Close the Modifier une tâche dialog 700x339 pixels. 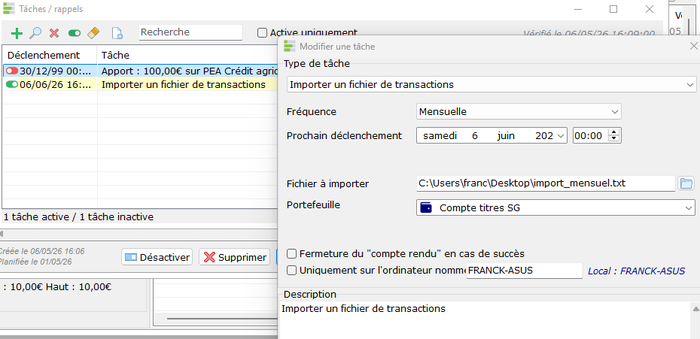click(x=693, y=46)
